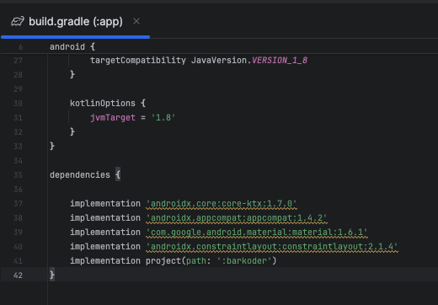Click the opening brace after dependencies

(118, 175)
